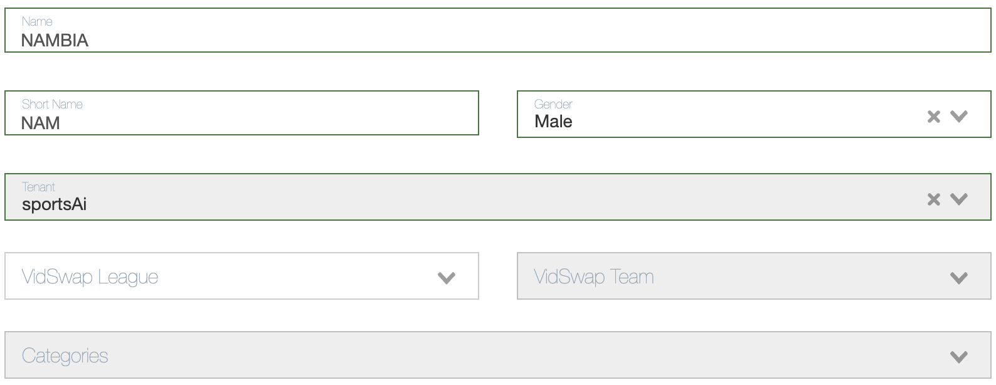Screen dimensions: 996x385
Task: Open the Tenant dropdown showing sportsAi
Action: (x=439, y=204)
